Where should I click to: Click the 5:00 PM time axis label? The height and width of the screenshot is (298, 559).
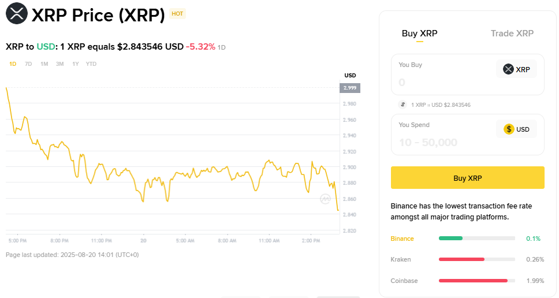17,241
